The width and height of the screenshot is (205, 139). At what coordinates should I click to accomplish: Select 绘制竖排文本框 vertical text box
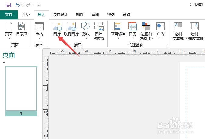click(x=194, y=31)
